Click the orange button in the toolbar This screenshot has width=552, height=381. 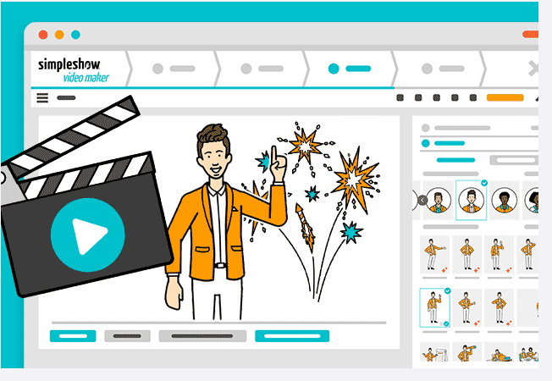coord(505,98)
